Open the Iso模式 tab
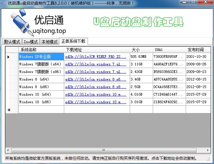Image resolution: width=214 pixels, height=164 pixels. [x=31, y=42]
